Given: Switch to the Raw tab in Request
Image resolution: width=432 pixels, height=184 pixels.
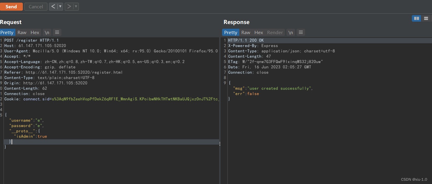Looking at the screenshot, I should (x=22, y=32).
